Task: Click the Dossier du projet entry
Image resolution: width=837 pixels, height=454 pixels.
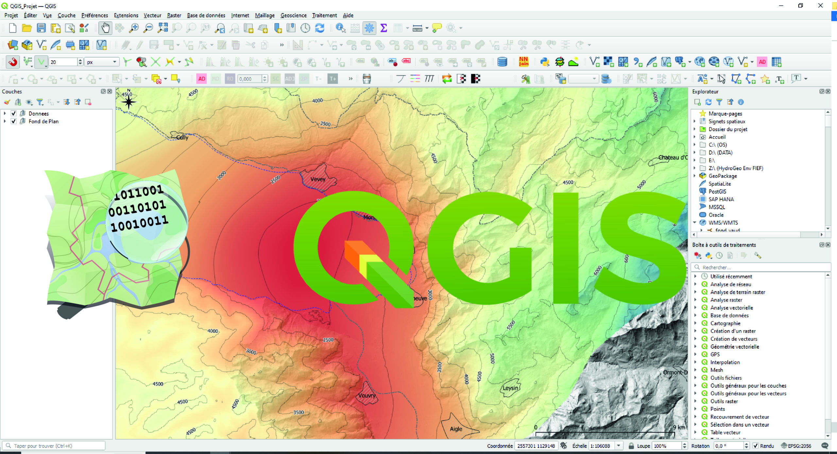Action: (728, 129)
